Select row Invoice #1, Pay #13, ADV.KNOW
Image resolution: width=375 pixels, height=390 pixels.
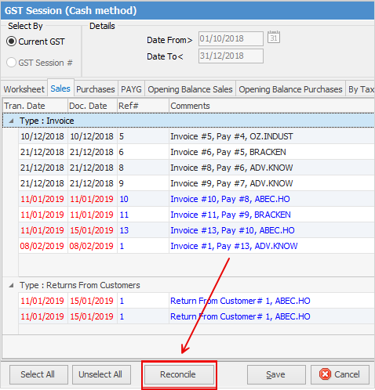pyautogui.click(x=196, y=246)
